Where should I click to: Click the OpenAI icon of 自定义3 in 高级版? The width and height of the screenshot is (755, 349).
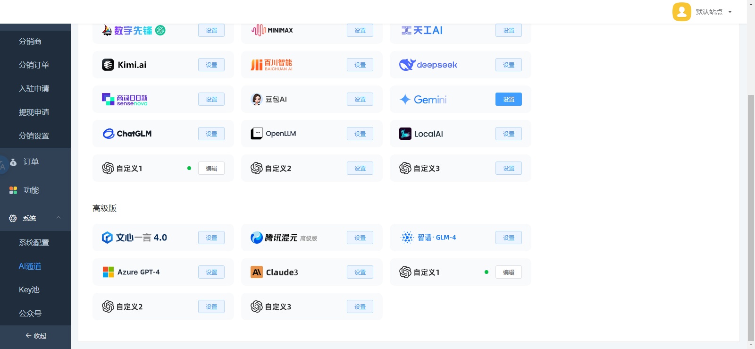[x=257, y=306]
